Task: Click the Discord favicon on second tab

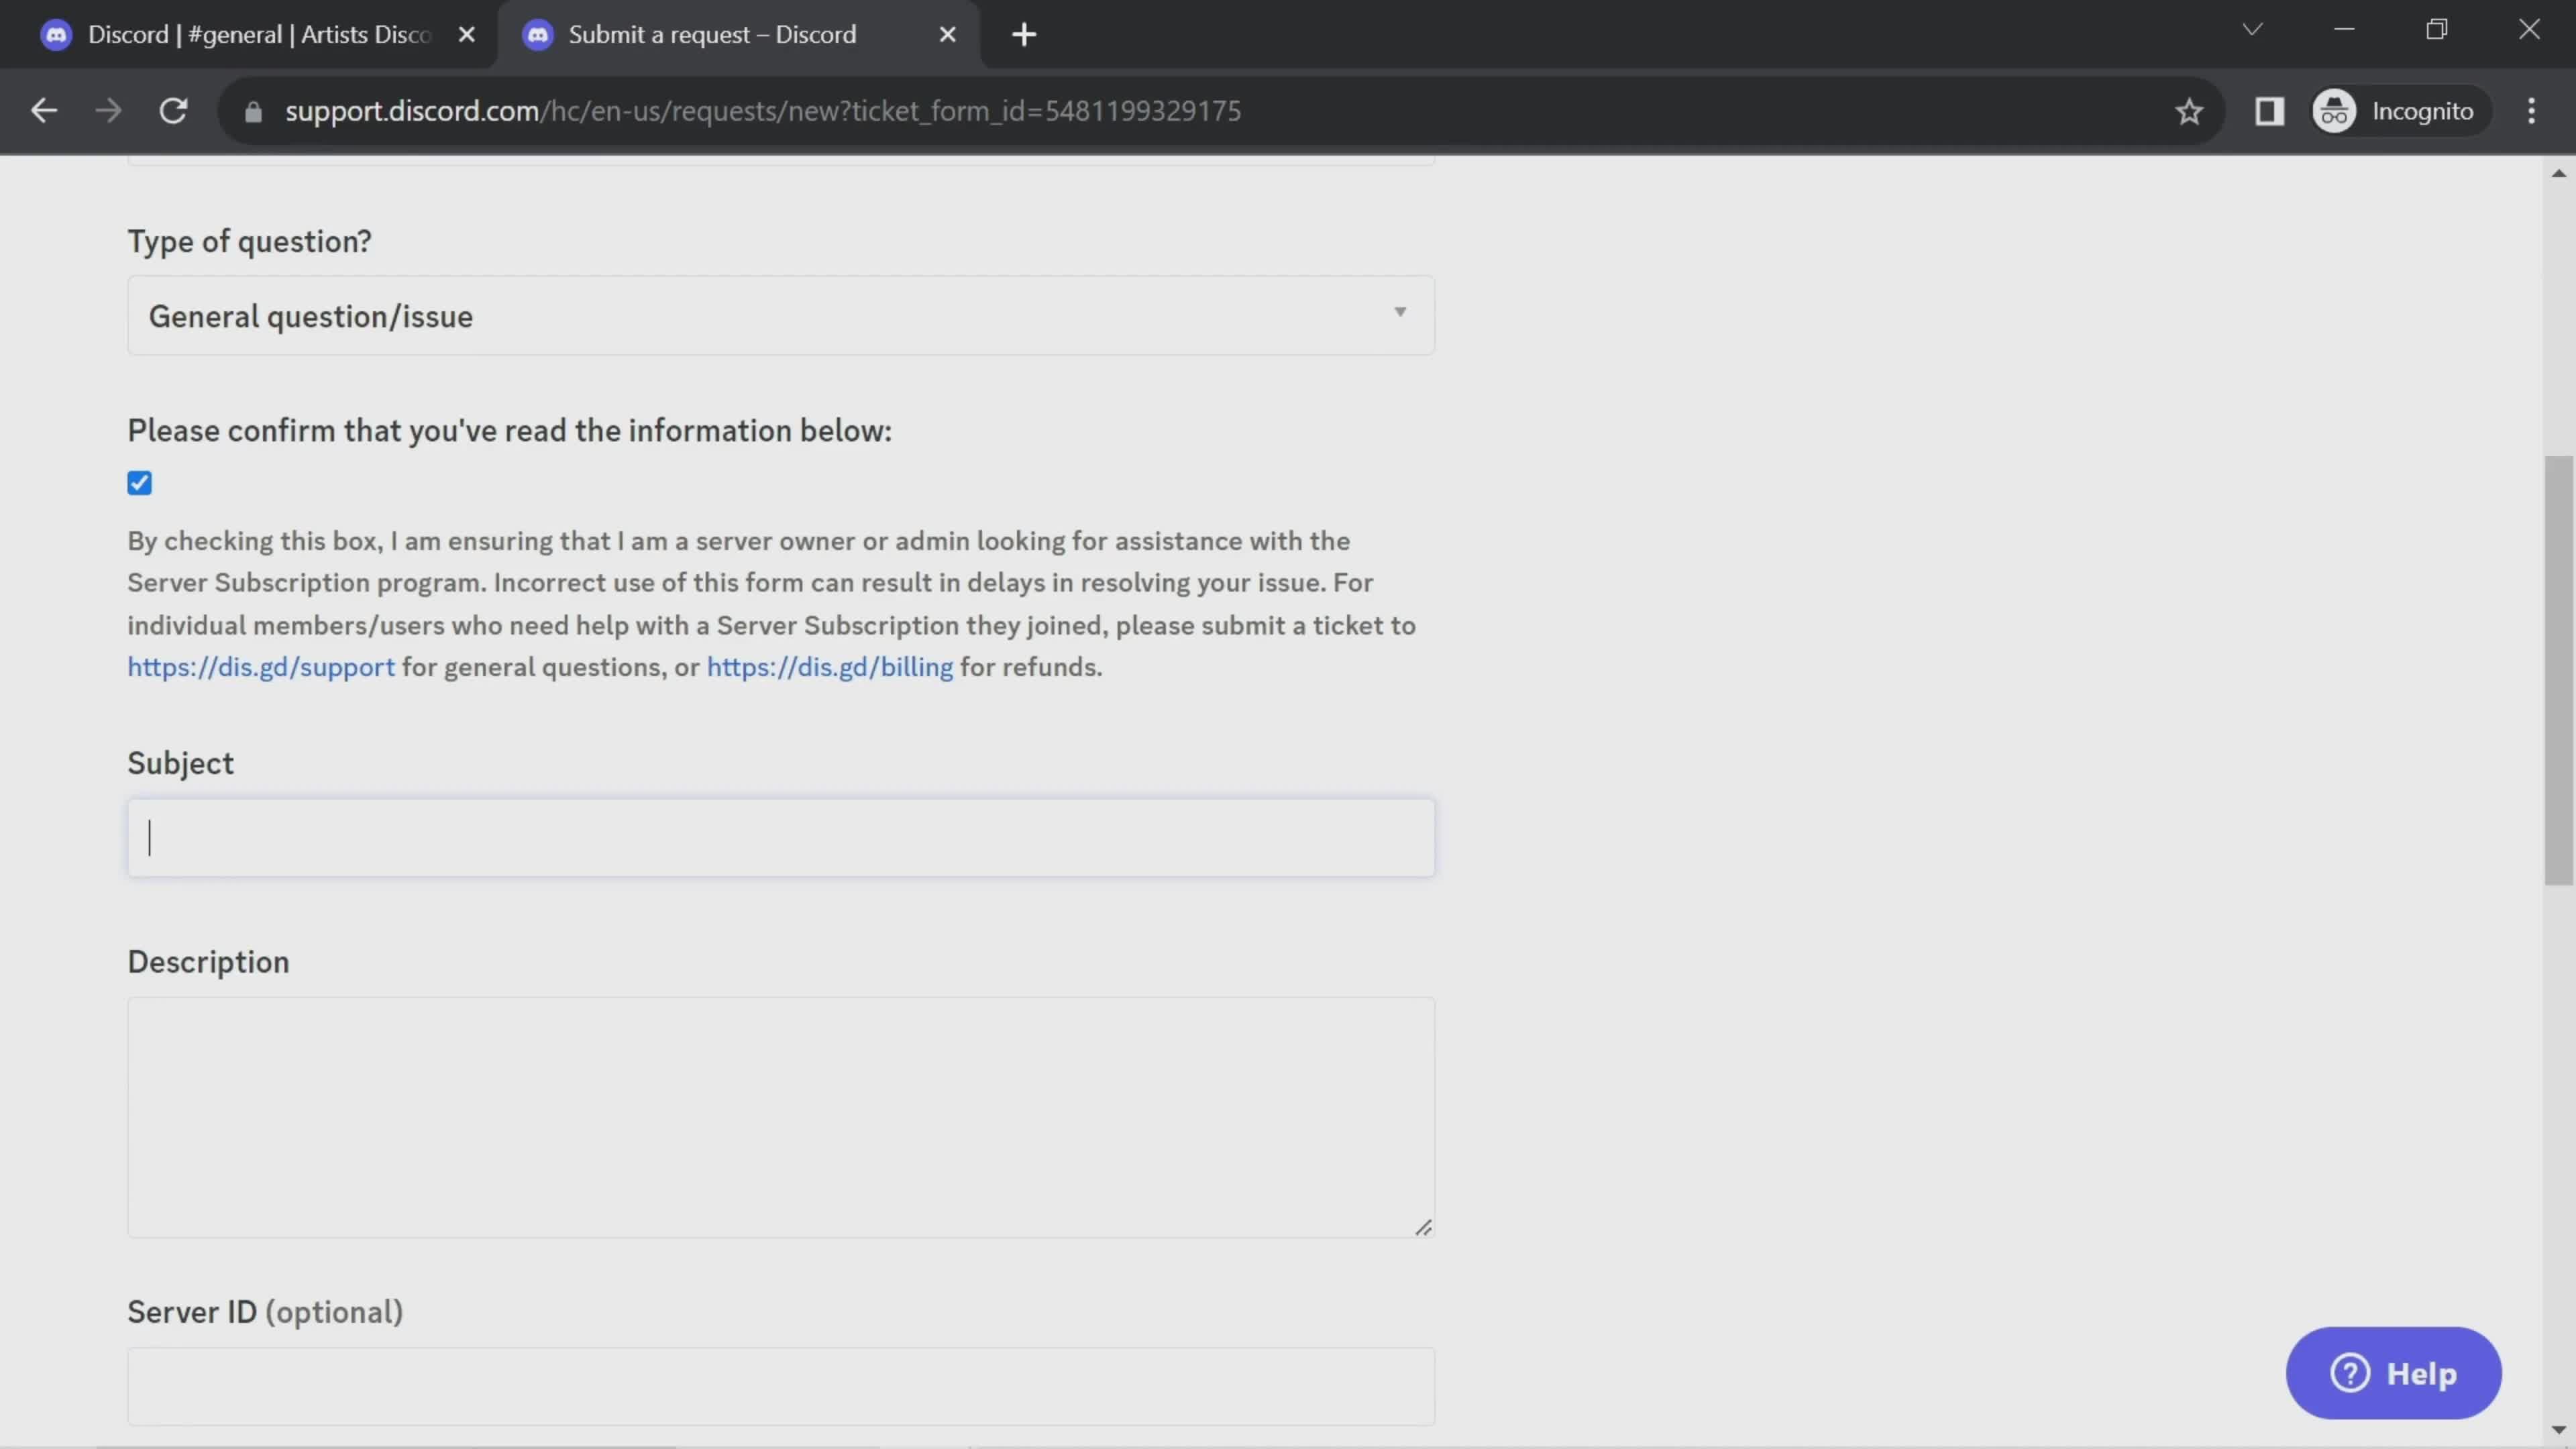Action: (x=538, y=35)
